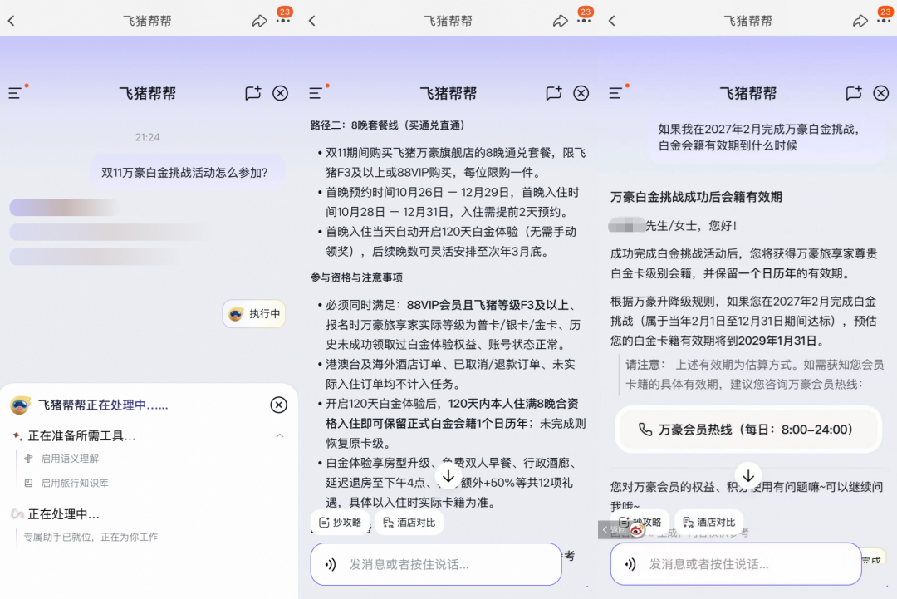This screenshot has width=897, height=599.
Task: Open the three-dot more menu on left screen
Action: pyautogui.click(x=283, y=21)
